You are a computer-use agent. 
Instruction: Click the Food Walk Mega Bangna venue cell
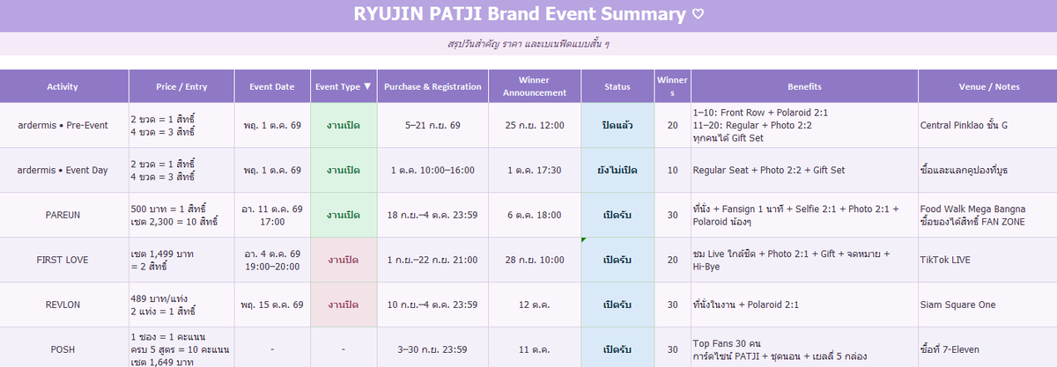[x=987, y=215]
